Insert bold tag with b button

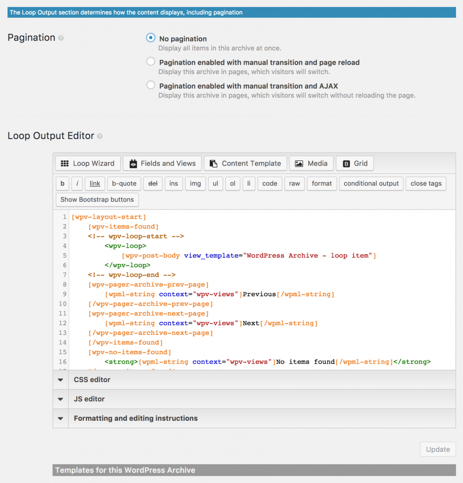63,183
